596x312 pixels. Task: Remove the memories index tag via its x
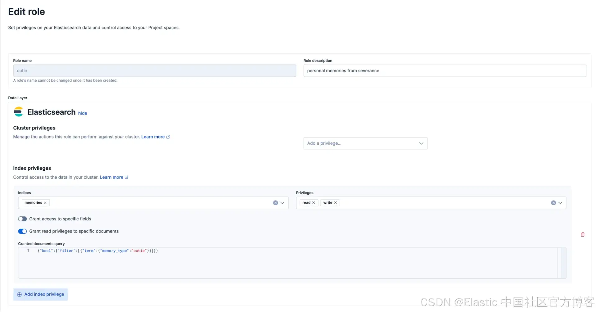click(45, 203)
